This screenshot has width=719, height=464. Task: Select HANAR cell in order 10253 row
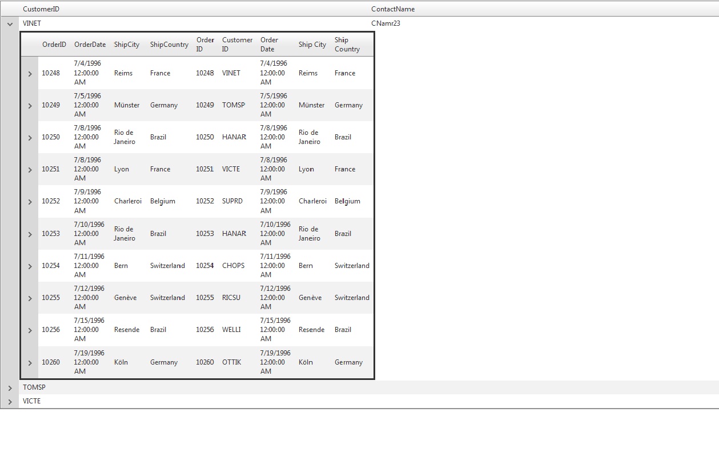234,234
